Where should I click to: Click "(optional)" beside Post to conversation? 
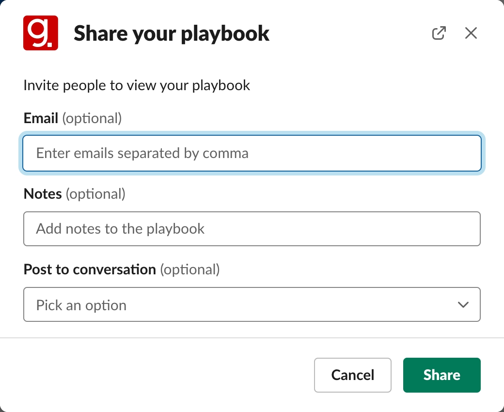click(x=190, y=269)
